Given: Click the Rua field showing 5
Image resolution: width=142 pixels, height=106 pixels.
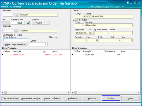Looking at the screenshot, I should [x=92, y=41].
